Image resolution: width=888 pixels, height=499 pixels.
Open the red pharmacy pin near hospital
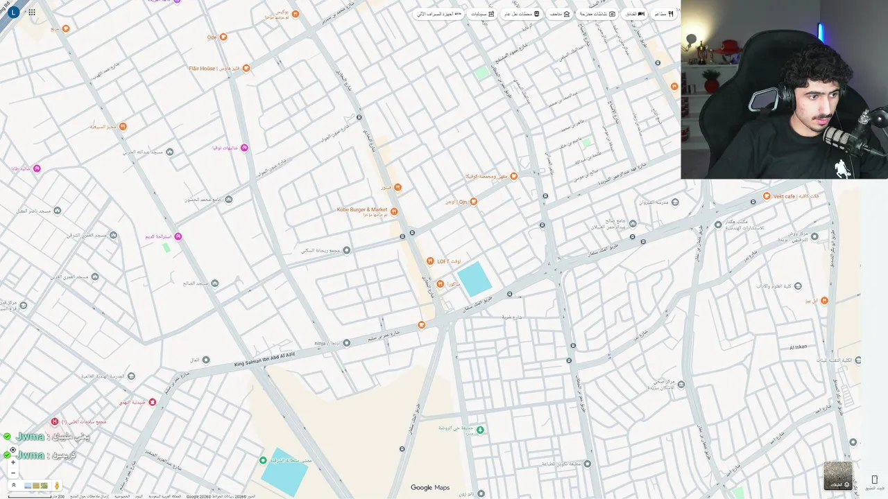(153, 402)
